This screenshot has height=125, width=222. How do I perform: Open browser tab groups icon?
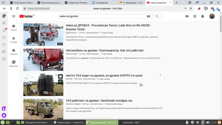[190, 2]
